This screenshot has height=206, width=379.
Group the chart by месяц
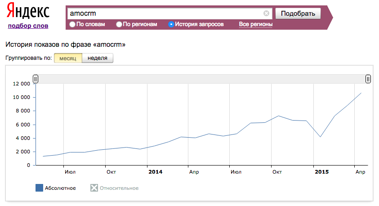coord(68,58)
